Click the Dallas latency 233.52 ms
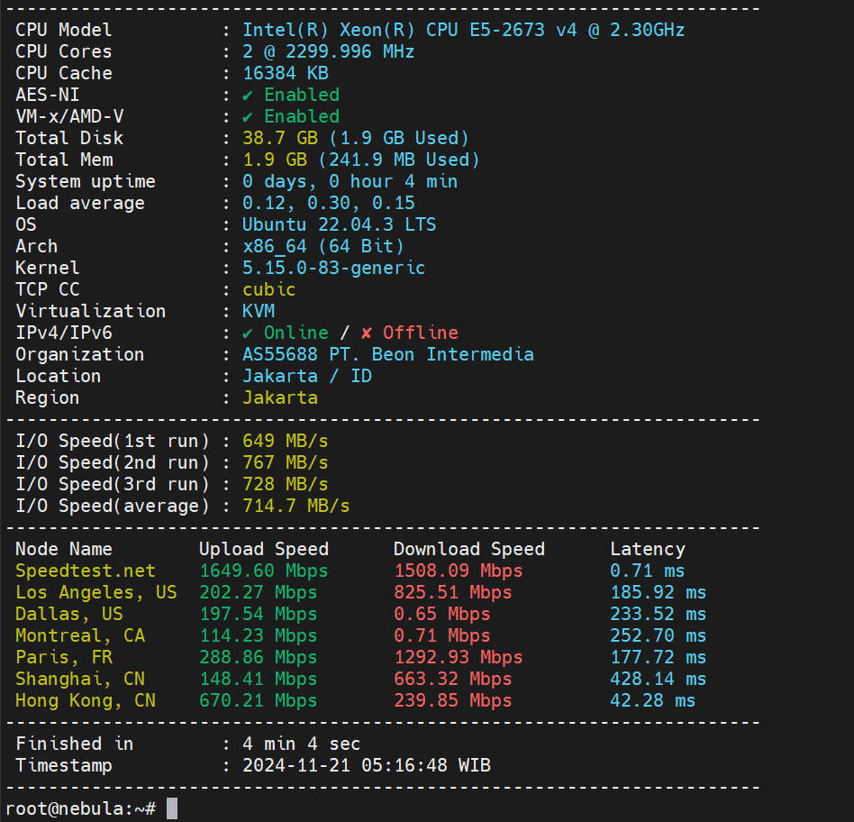 (x=659, y=615)
